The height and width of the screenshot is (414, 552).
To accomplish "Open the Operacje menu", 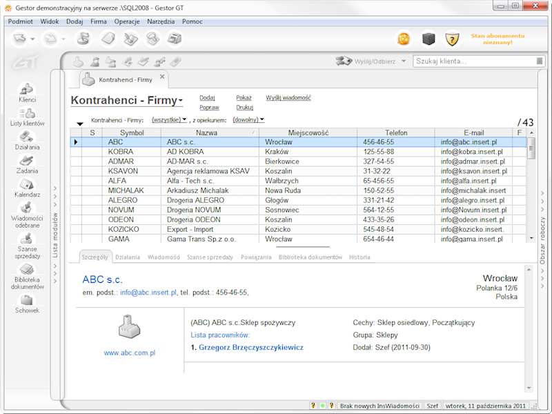I will click(x=127, y=21).
